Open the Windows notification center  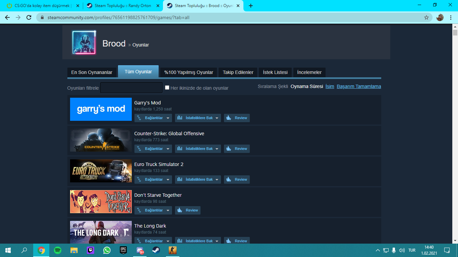[x=447, y=250]
